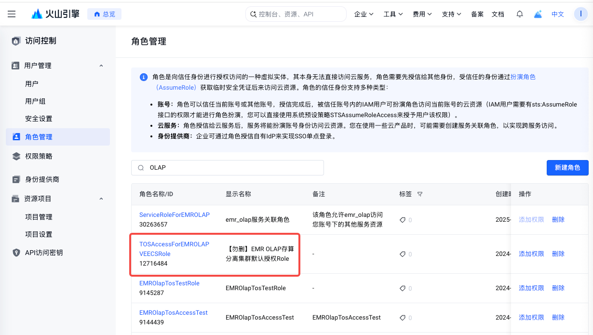Open 用户 in sidebar
Screen dimensions: 593x335
31,84
